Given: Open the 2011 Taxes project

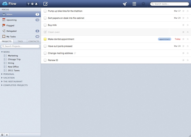Looking at the screenshot, I should (x=14, y=71).
